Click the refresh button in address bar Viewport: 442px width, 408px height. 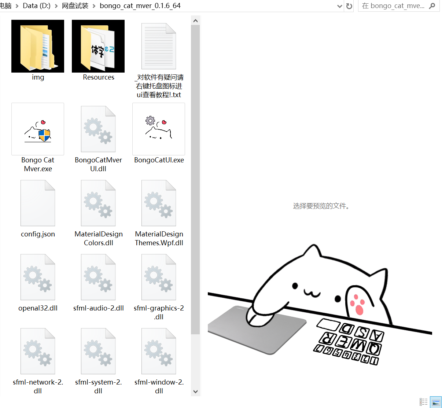(349, 6)
